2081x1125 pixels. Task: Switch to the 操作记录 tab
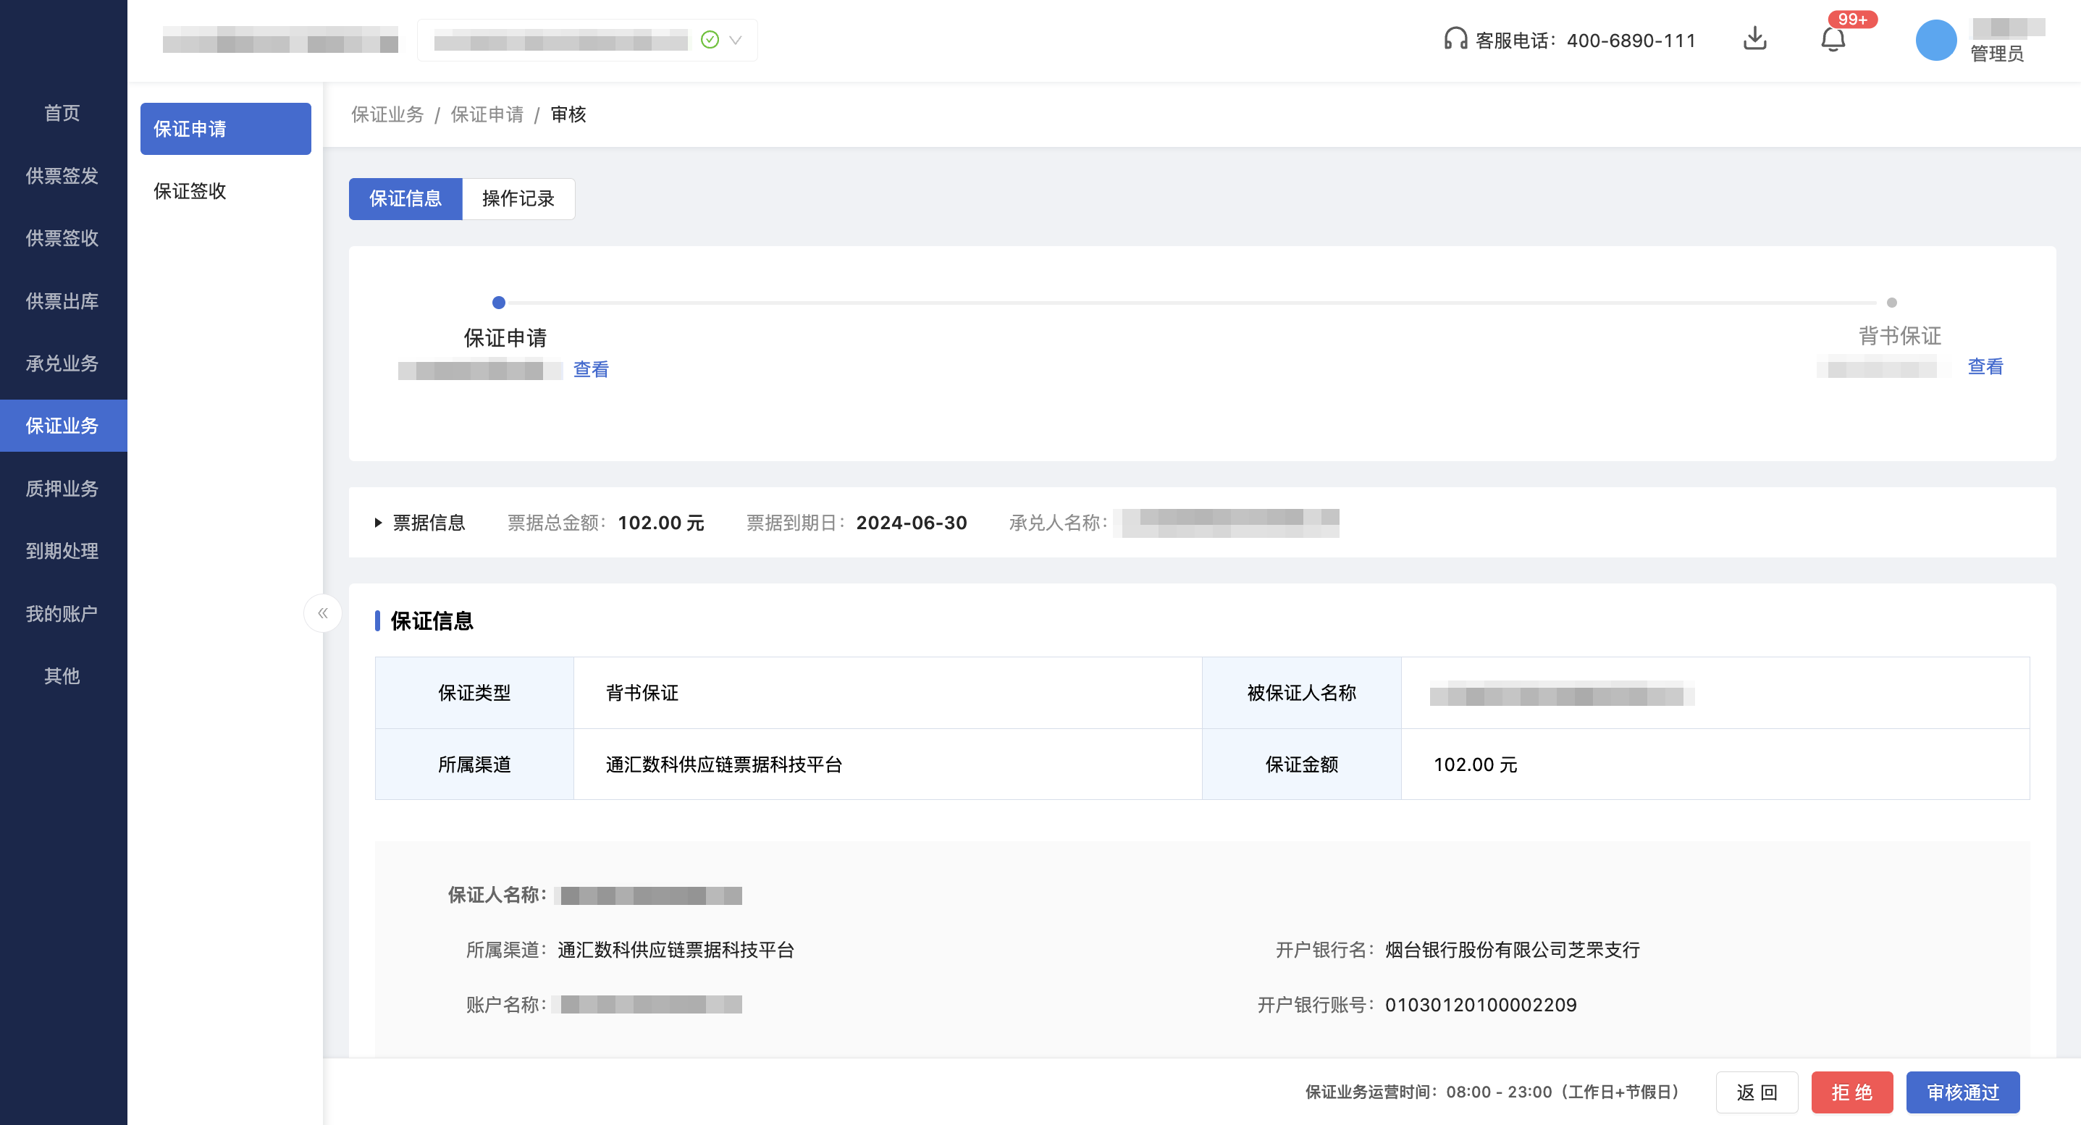(518, 198)
